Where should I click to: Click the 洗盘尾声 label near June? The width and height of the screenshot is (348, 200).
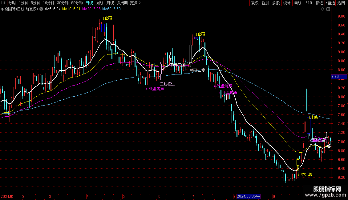(x=155, y=89)
